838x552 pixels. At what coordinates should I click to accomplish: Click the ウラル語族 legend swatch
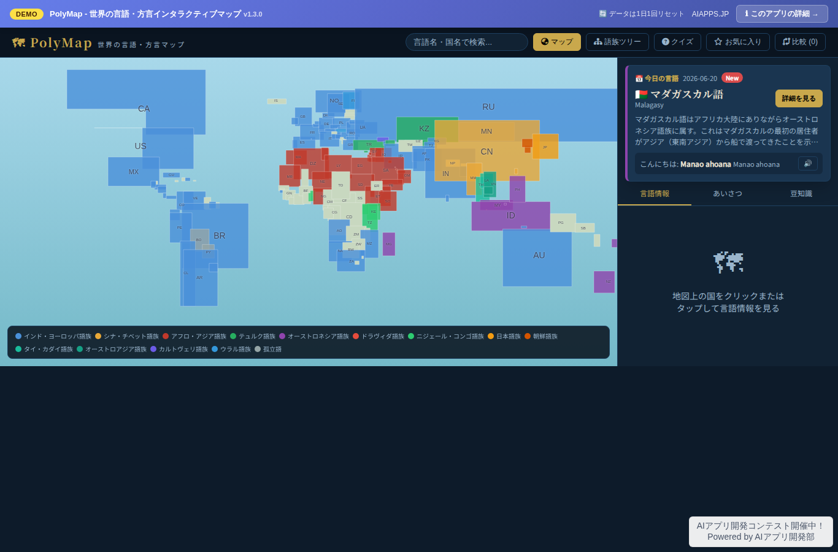[x=215, y=349]
